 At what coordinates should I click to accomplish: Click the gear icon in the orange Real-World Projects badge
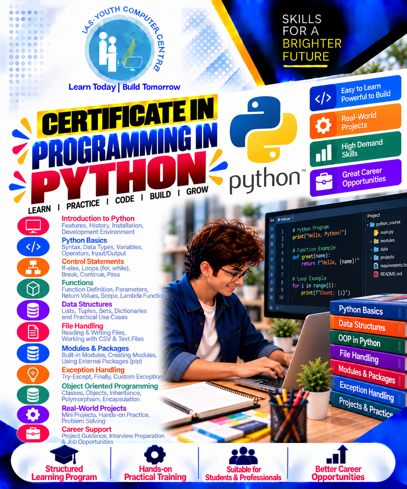click(323, 125)
